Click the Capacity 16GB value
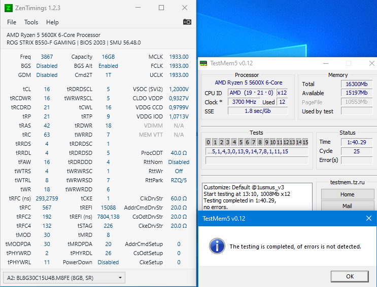The height and width of the screenshot is (287, 377). point(108,57)
